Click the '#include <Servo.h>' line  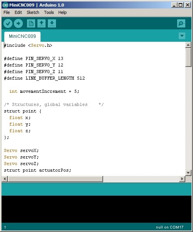(x=28, y=45)
